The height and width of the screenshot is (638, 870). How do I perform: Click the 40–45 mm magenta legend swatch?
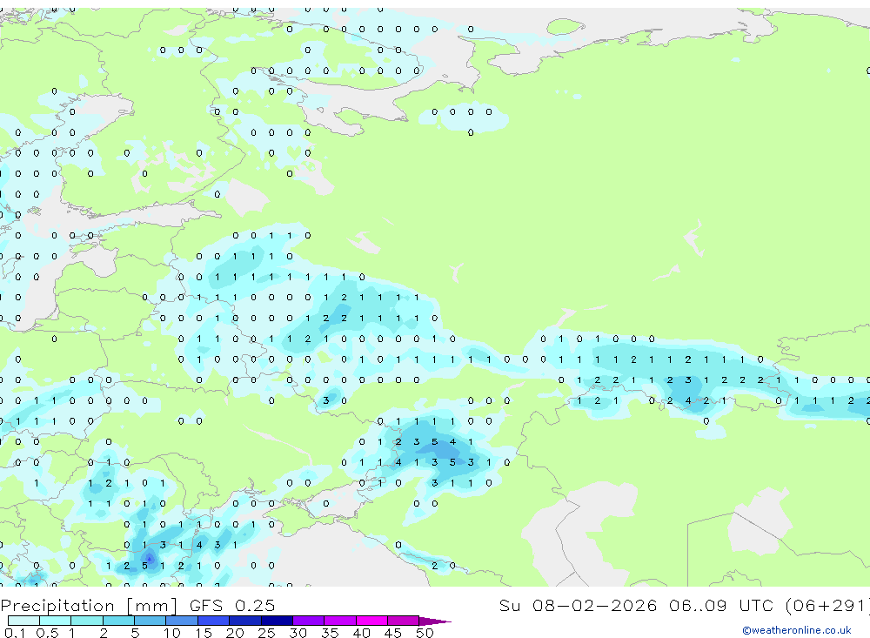[371, 621]
